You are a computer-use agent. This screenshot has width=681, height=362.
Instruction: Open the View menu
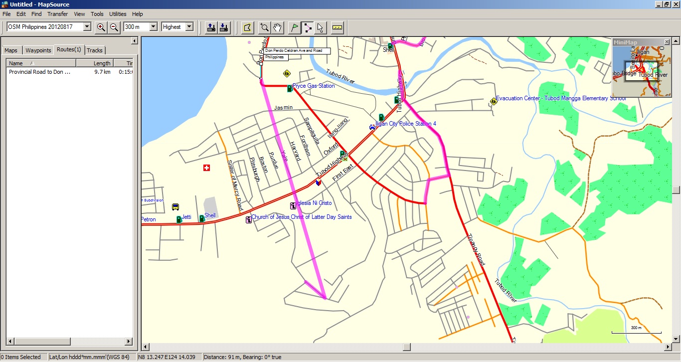tap(79, 14)
